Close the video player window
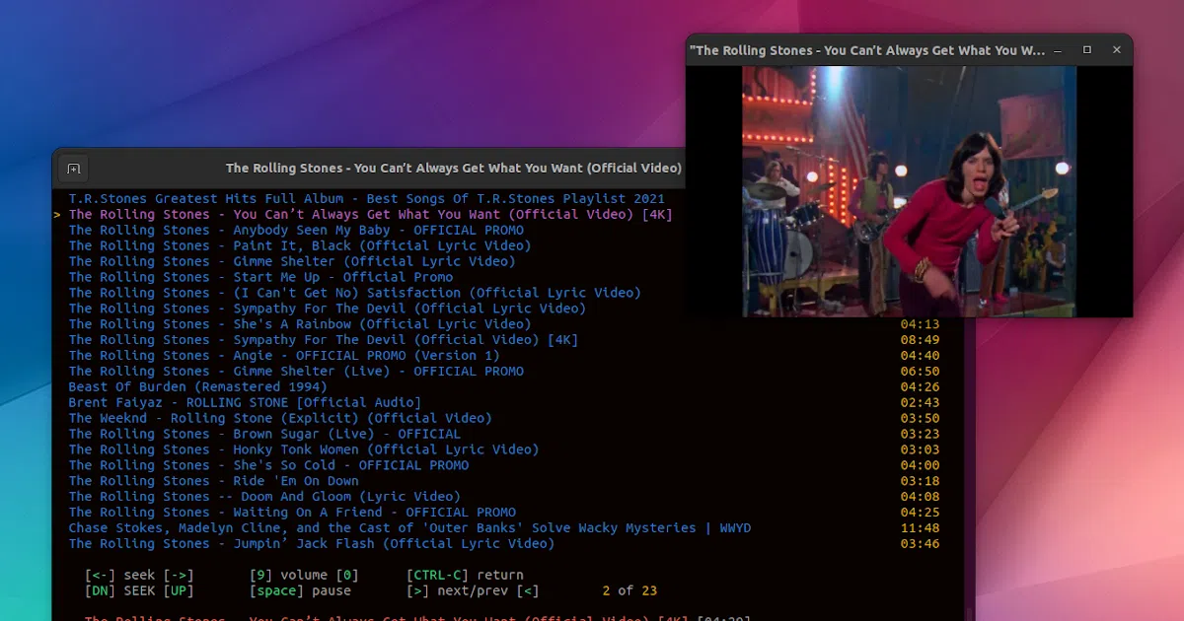This screenshot has height=621, width=1184. (1117, 50)
